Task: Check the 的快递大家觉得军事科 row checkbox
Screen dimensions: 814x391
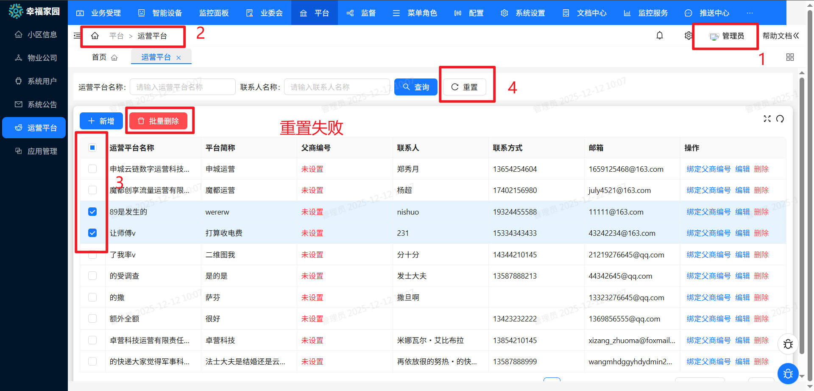Action: (x=92, y=361)
